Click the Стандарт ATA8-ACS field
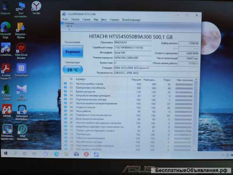 [x=156, y=68]
